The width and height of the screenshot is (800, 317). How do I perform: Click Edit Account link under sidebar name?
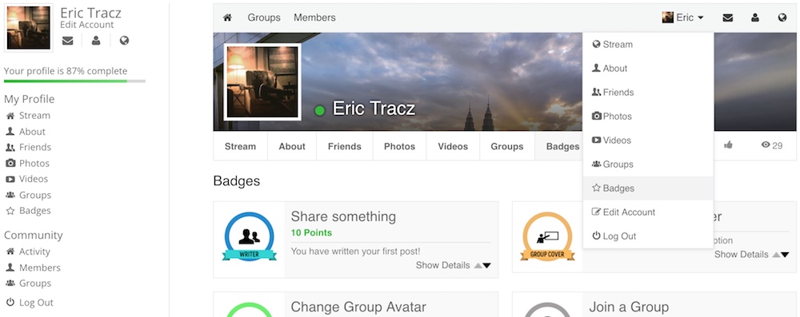[x=86, y=25]
